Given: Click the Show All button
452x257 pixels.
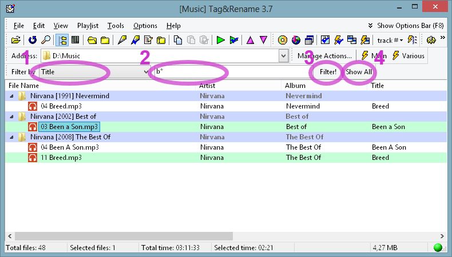Looking at the screenshot, I should [x=358, y=71].
